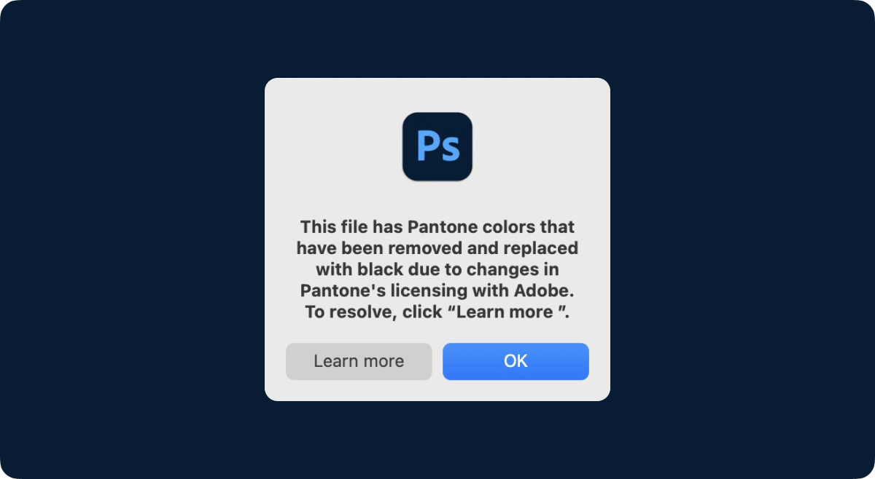Viewport: 875px width, 479px height.
Task: Click the blue OK button
Action: pyautogui.click(x=516, y=361)
